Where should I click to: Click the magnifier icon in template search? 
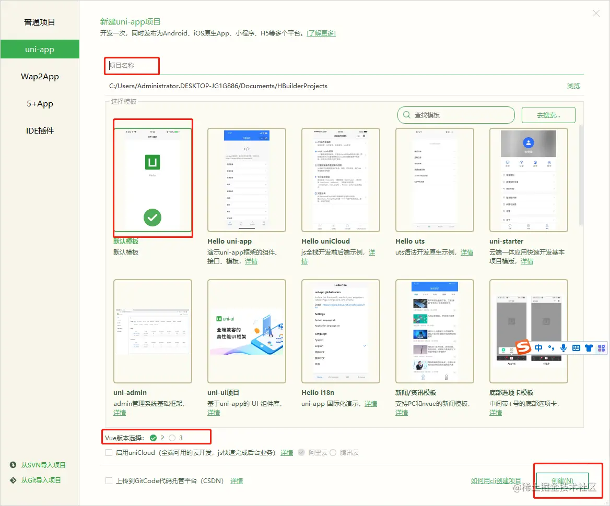tap(406, 115)
